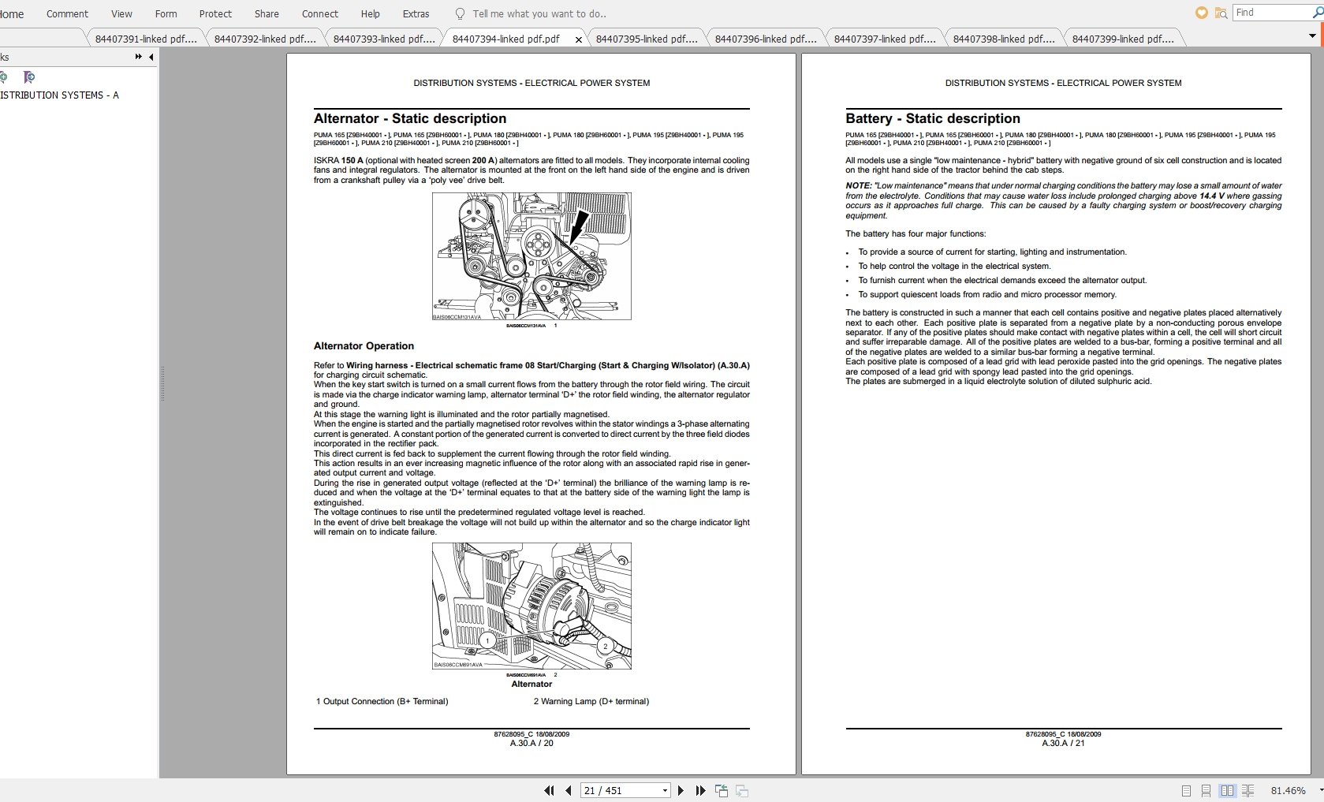Image resolution: width=1324 pixels, height=802 pixels.
Task: Click the Tell me what you want to do box
Action: click(539, 14)
